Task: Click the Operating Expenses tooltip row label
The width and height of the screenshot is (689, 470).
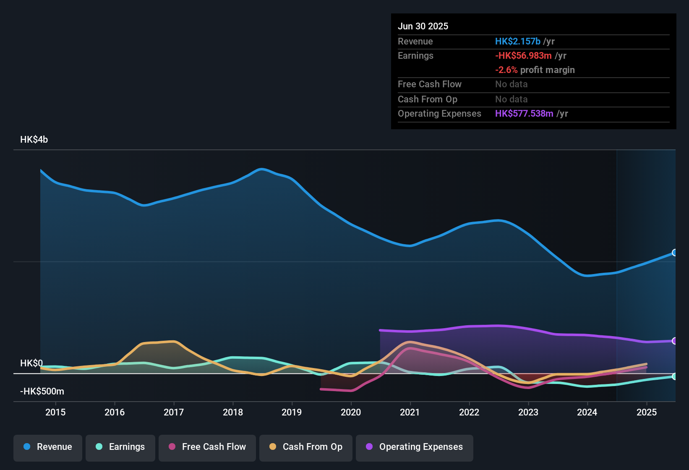Action: 439,113
